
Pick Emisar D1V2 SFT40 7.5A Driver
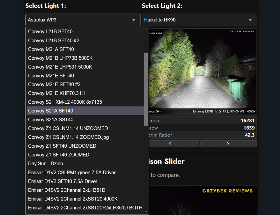[63, 181]
